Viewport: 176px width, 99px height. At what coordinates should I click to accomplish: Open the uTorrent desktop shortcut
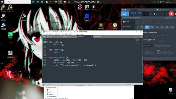click(115, 26)
